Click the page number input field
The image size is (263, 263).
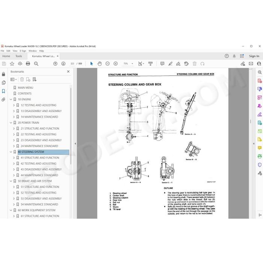[72, 64]
